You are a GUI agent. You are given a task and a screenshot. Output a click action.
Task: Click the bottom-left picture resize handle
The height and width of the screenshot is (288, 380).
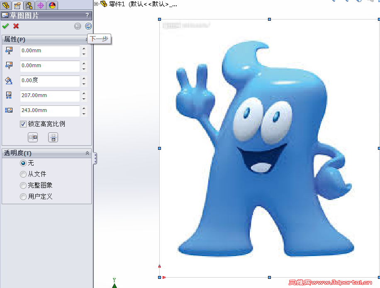coord(159,277)
